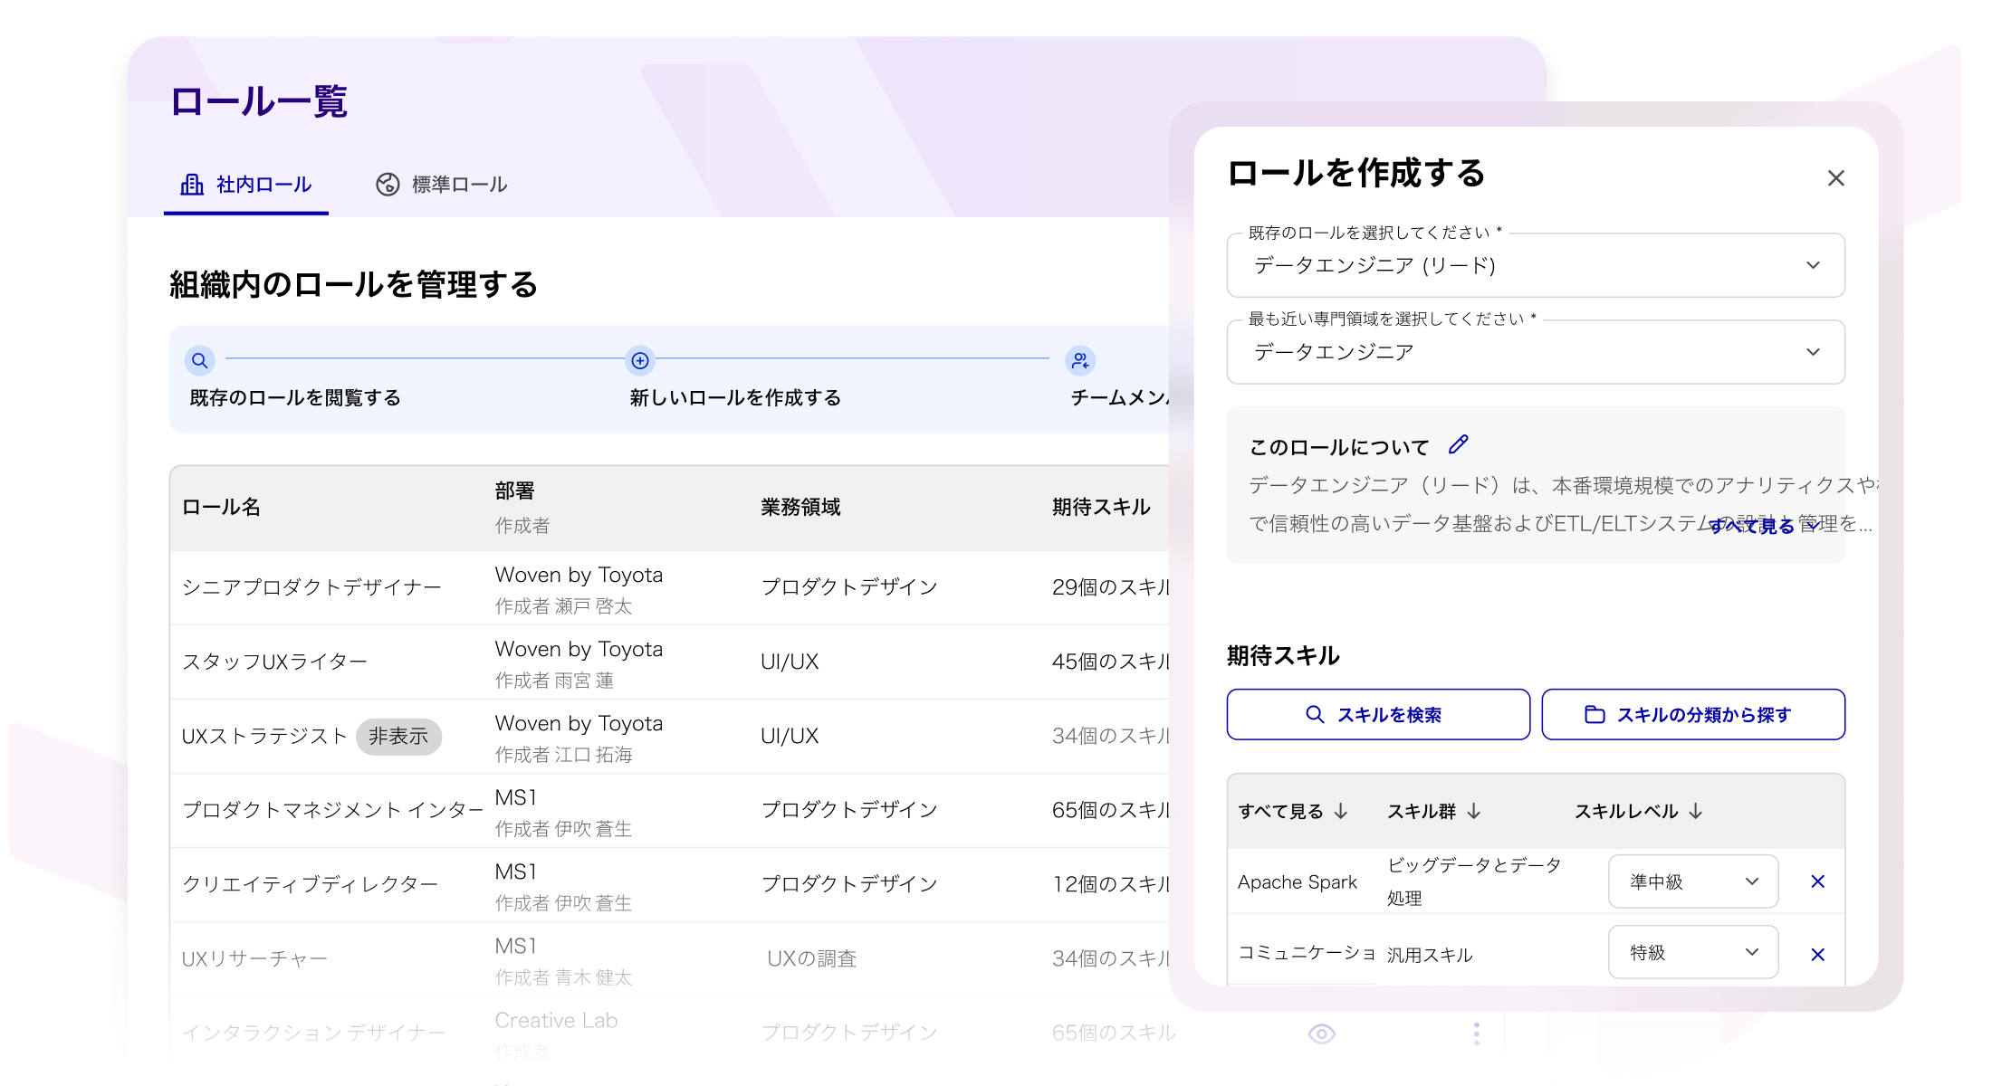Screen dimensions: 1992x1086
Task: Change Apache Spark level dropdown 準中級
Action: point(1693,881)
